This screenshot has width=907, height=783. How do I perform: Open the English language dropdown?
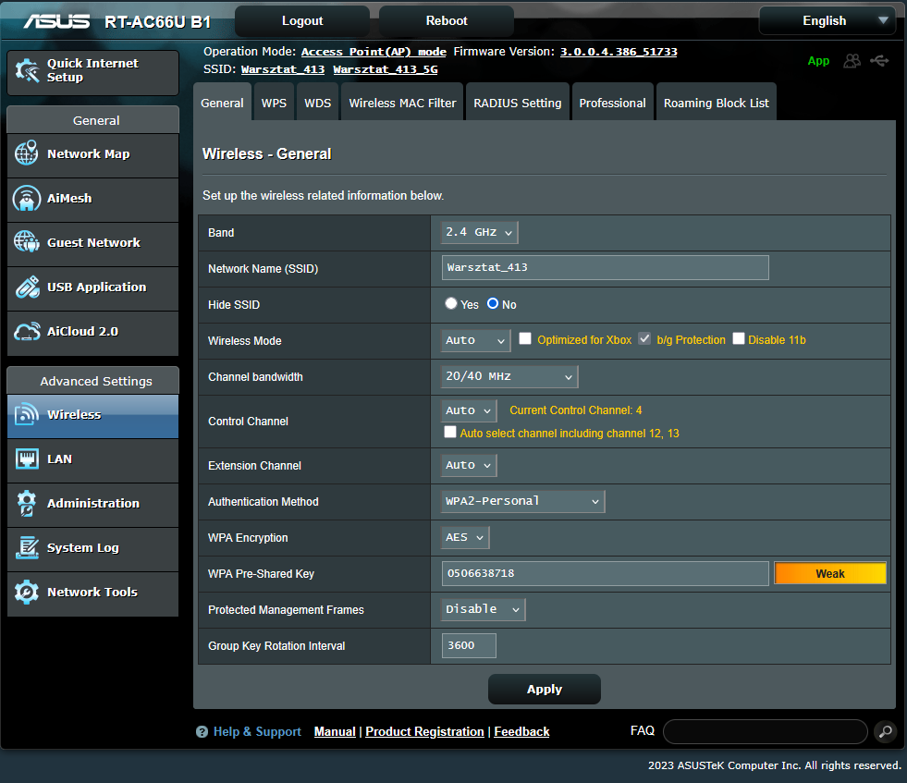tap(827, 21)
